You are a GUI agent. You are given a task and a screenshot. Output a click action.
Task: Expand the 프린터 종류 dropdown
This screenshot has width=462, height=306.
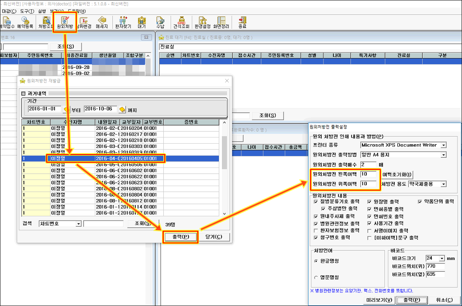click(x=444, y=145)
